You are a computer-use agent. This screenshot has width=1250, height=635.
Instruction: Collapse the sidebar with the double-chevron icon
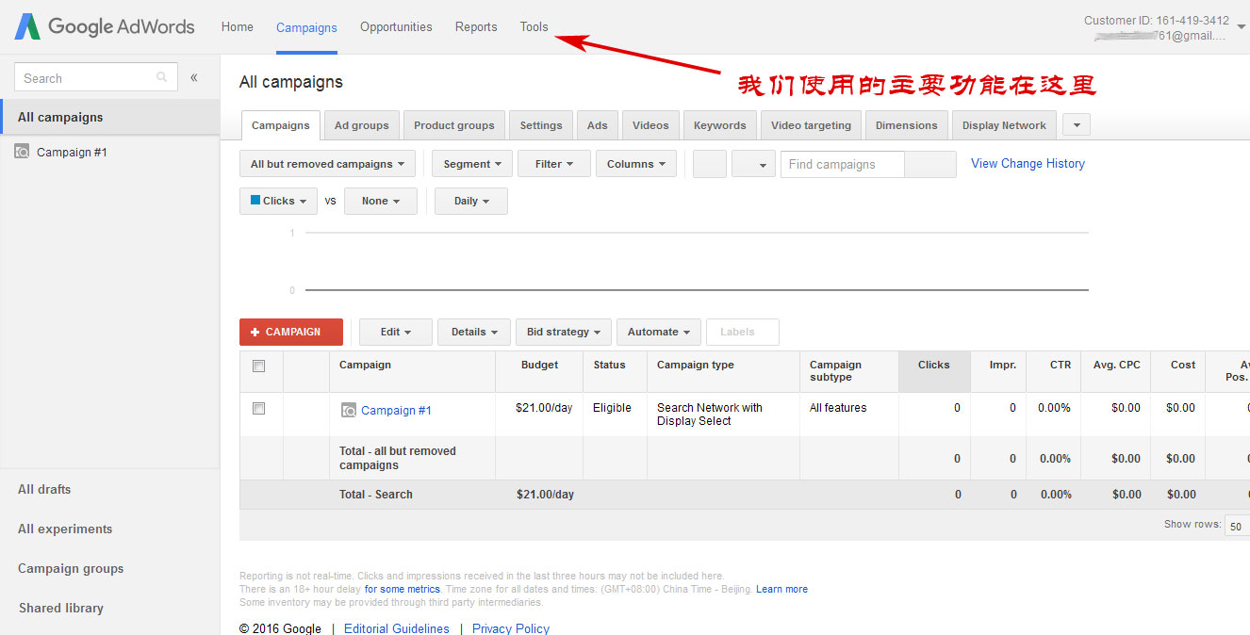(x=194, y=77)
